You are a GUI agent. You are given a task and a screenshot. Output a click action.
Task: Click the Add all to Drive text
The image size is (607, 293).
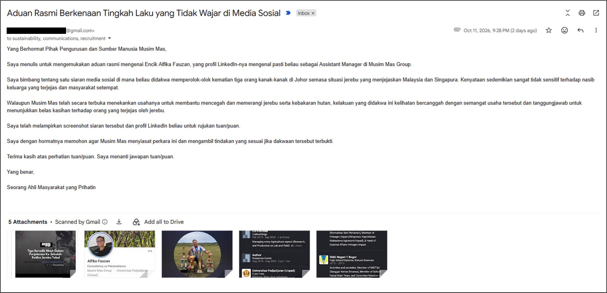coord(164,222)
